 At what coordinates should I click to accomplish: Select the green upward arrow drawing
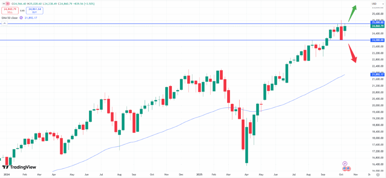point(354,12)
